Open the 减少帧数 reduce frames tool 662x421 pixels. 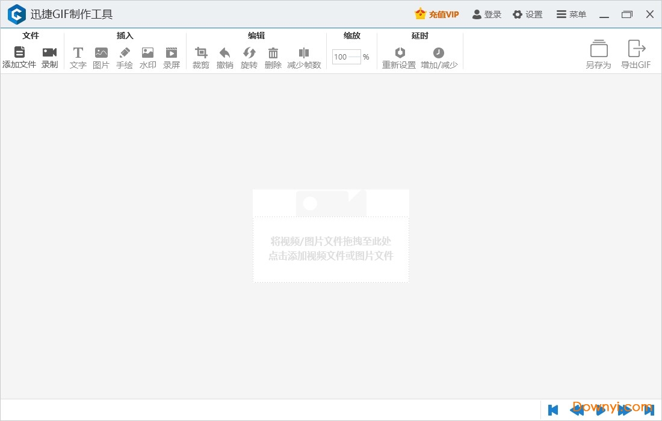pos(304,56)
